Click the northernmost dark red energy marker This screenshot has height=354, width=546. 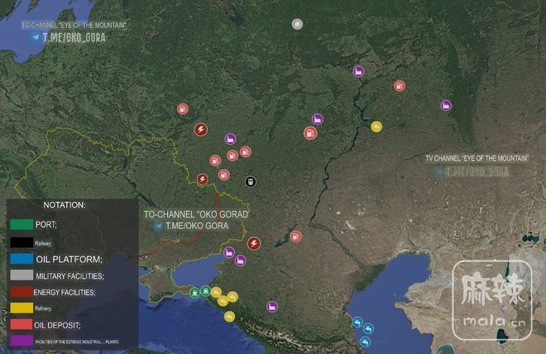tap(200, 129)
